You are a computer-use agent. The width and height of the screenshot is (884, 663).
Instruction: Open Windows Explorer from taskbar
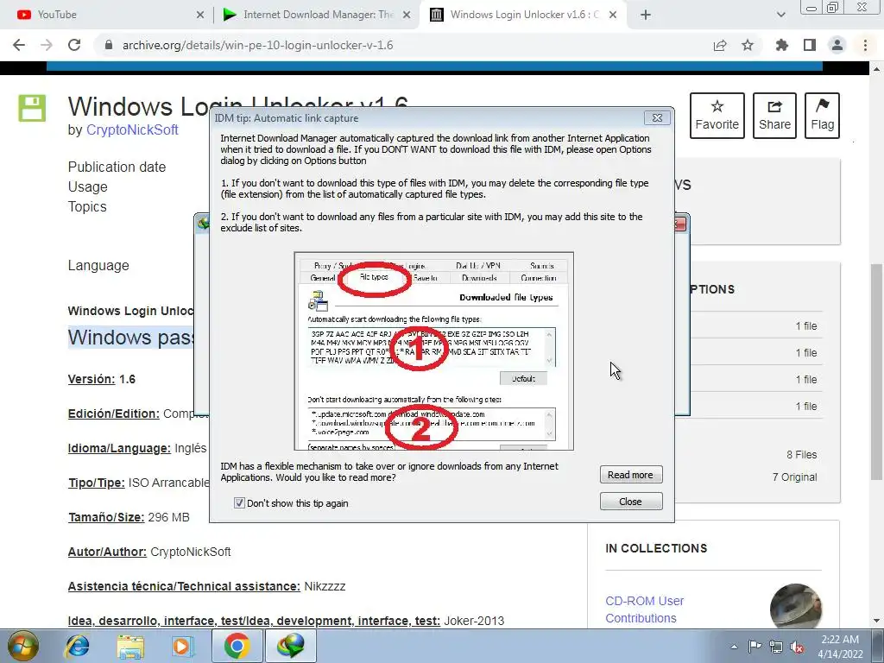(131, 646)
